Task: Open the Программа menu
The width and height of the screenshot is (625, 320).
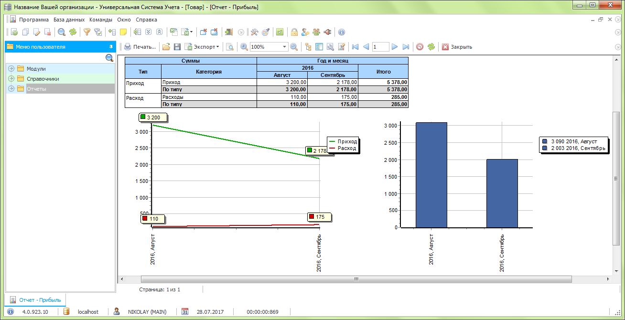Action: [34, 20]
